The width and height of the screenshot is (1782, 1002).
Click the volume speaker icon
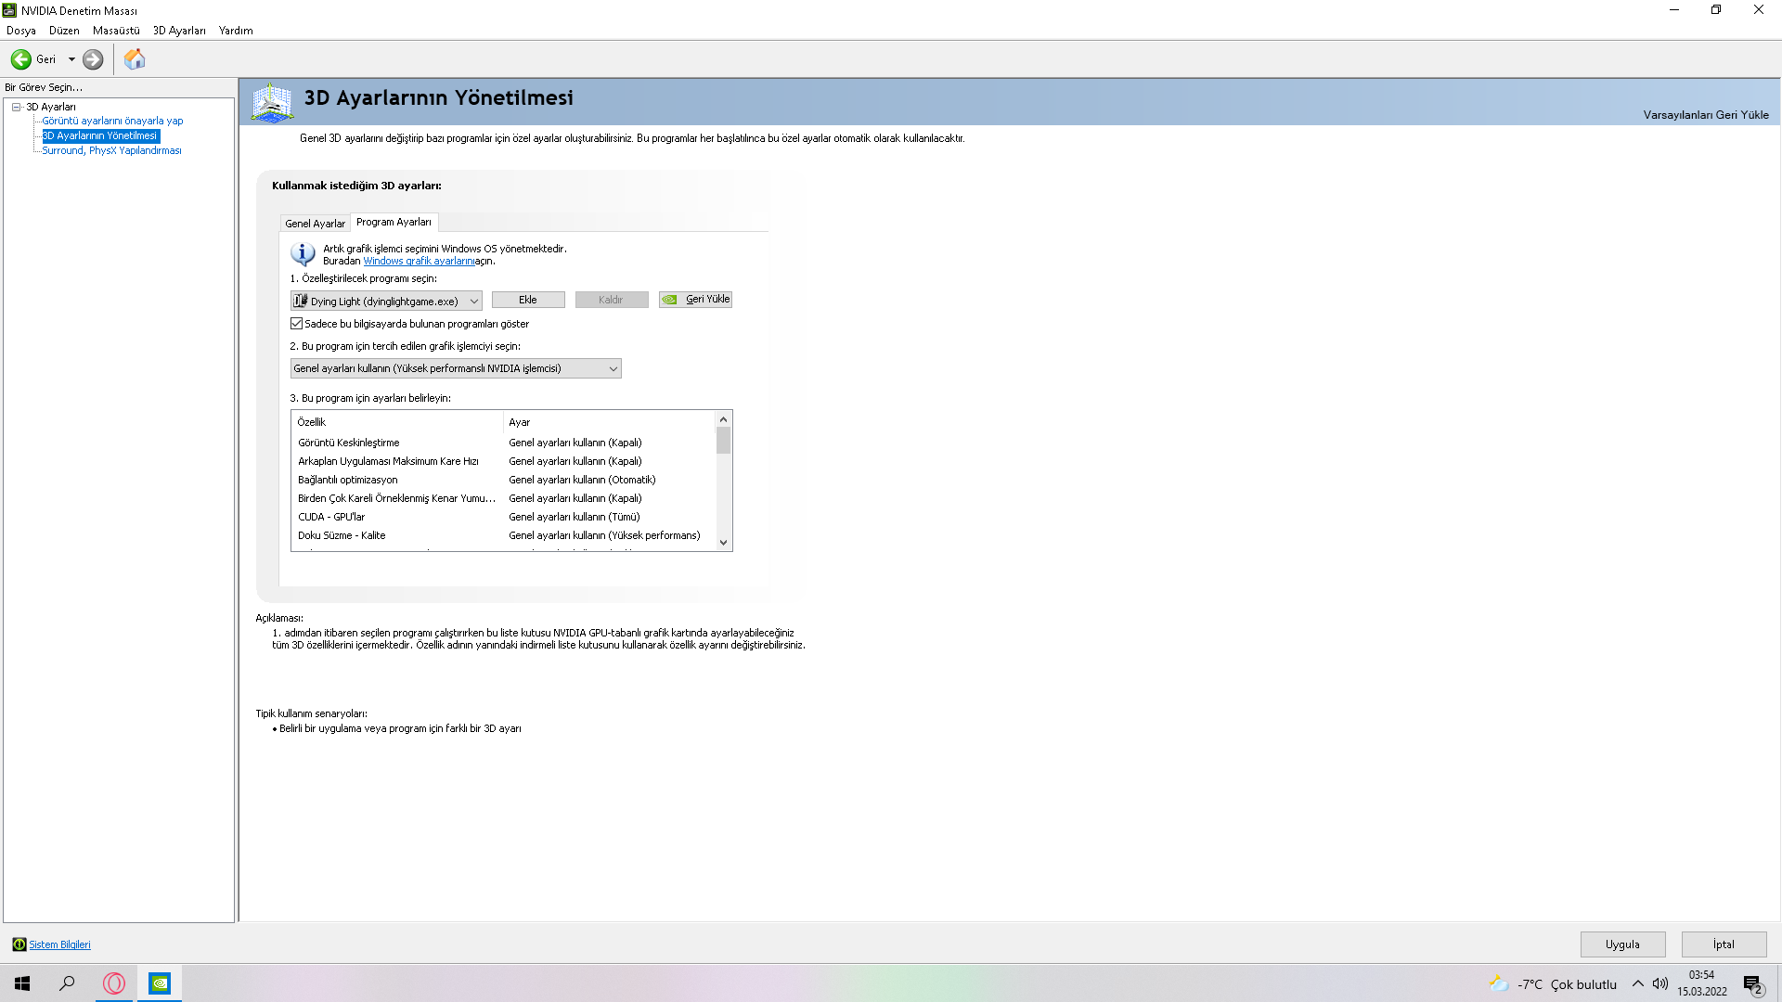[1660, 983]
